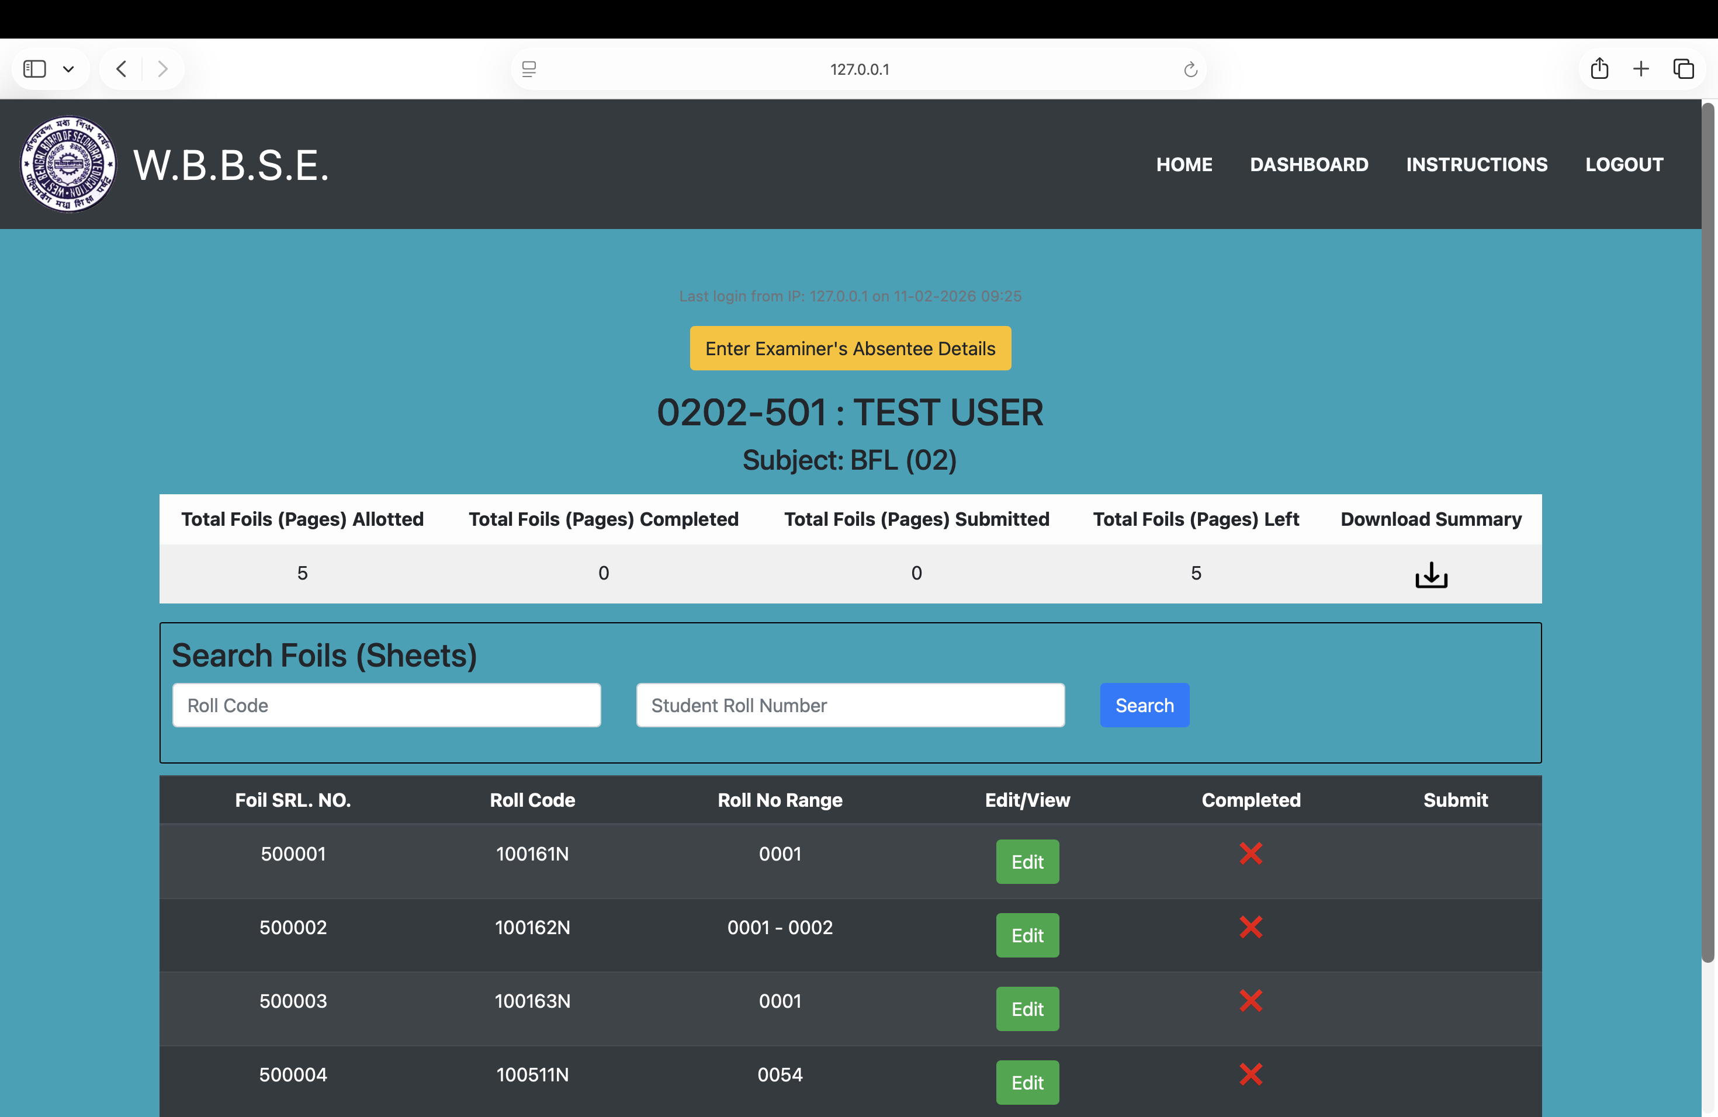Click the page reader icon in address bar
The width and height of the screenshot is (1718, 1117).
[529, 70]
